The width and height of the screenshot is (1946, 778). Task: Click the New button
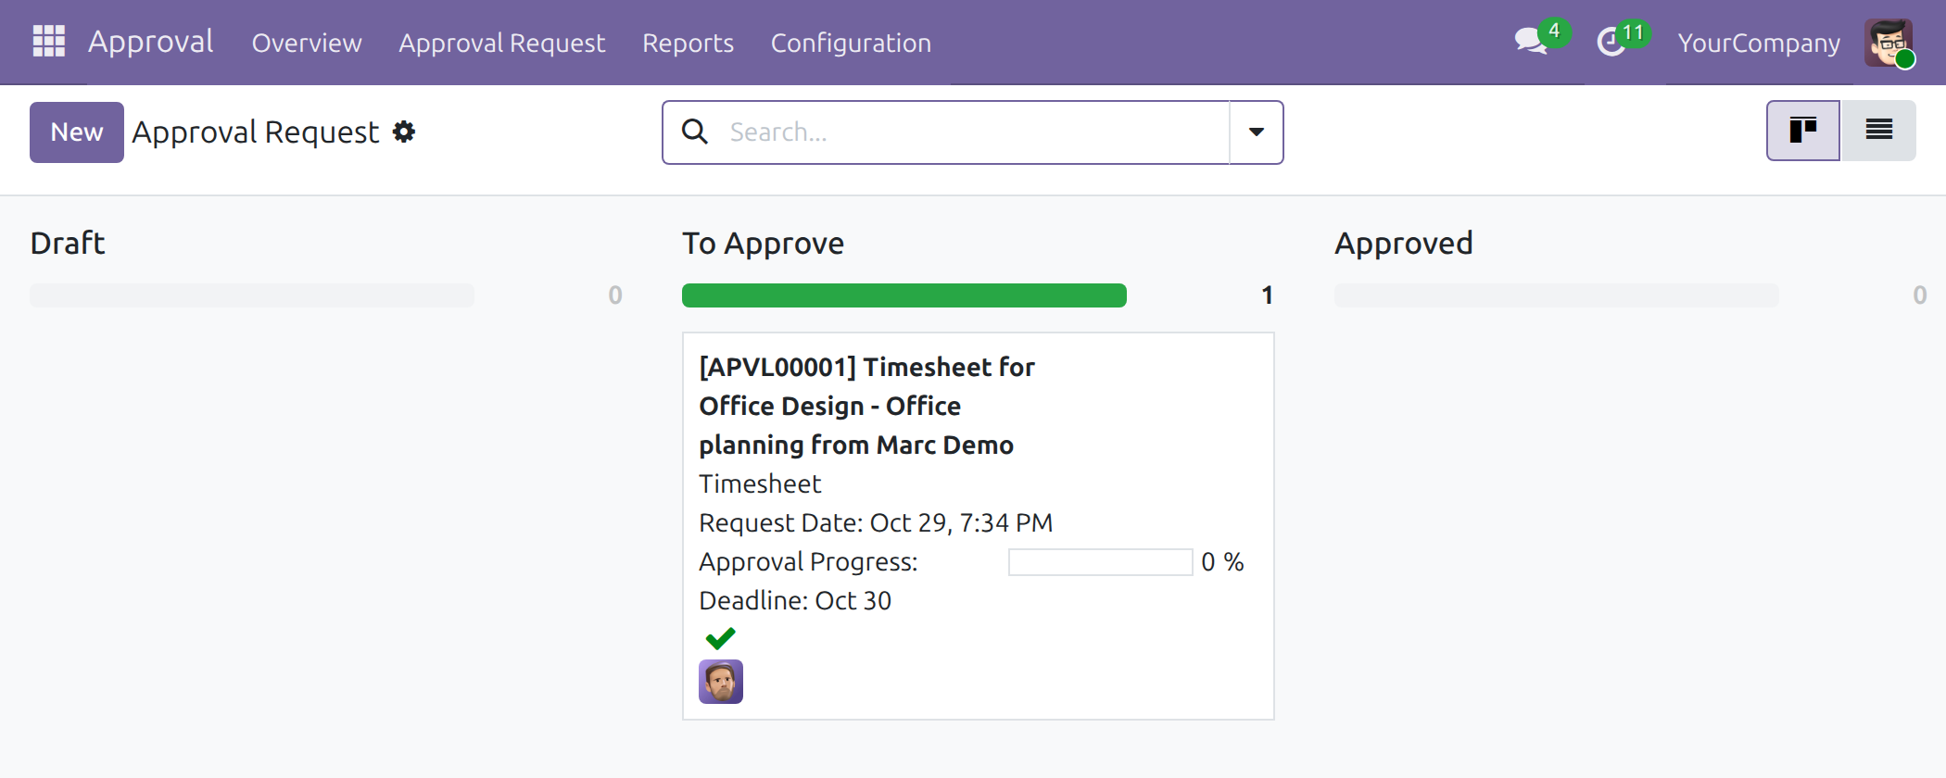point(77,132)
